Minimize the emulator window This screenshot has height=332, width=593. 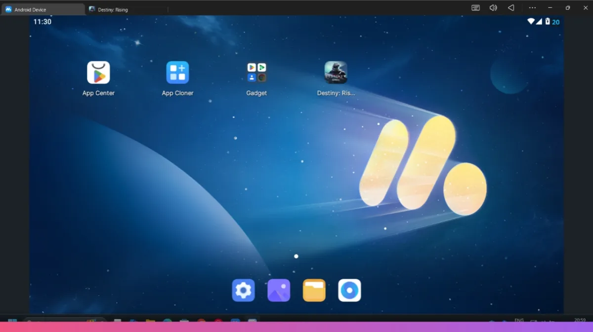click(x=550, y=8)
